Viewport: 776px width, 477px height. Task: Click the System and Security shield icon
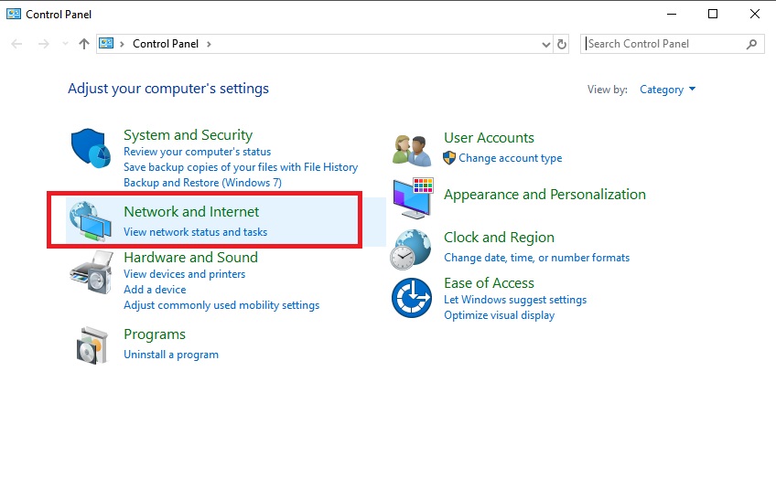point(91,149)
